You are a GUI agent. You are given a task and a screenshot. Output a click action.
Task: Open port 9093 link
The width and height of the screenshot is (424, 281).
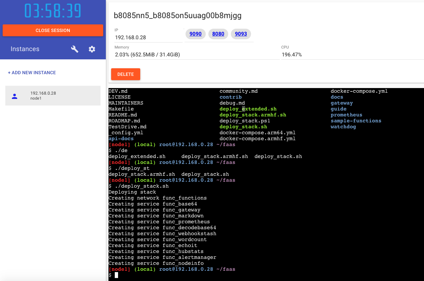click(x=241, y=34)
